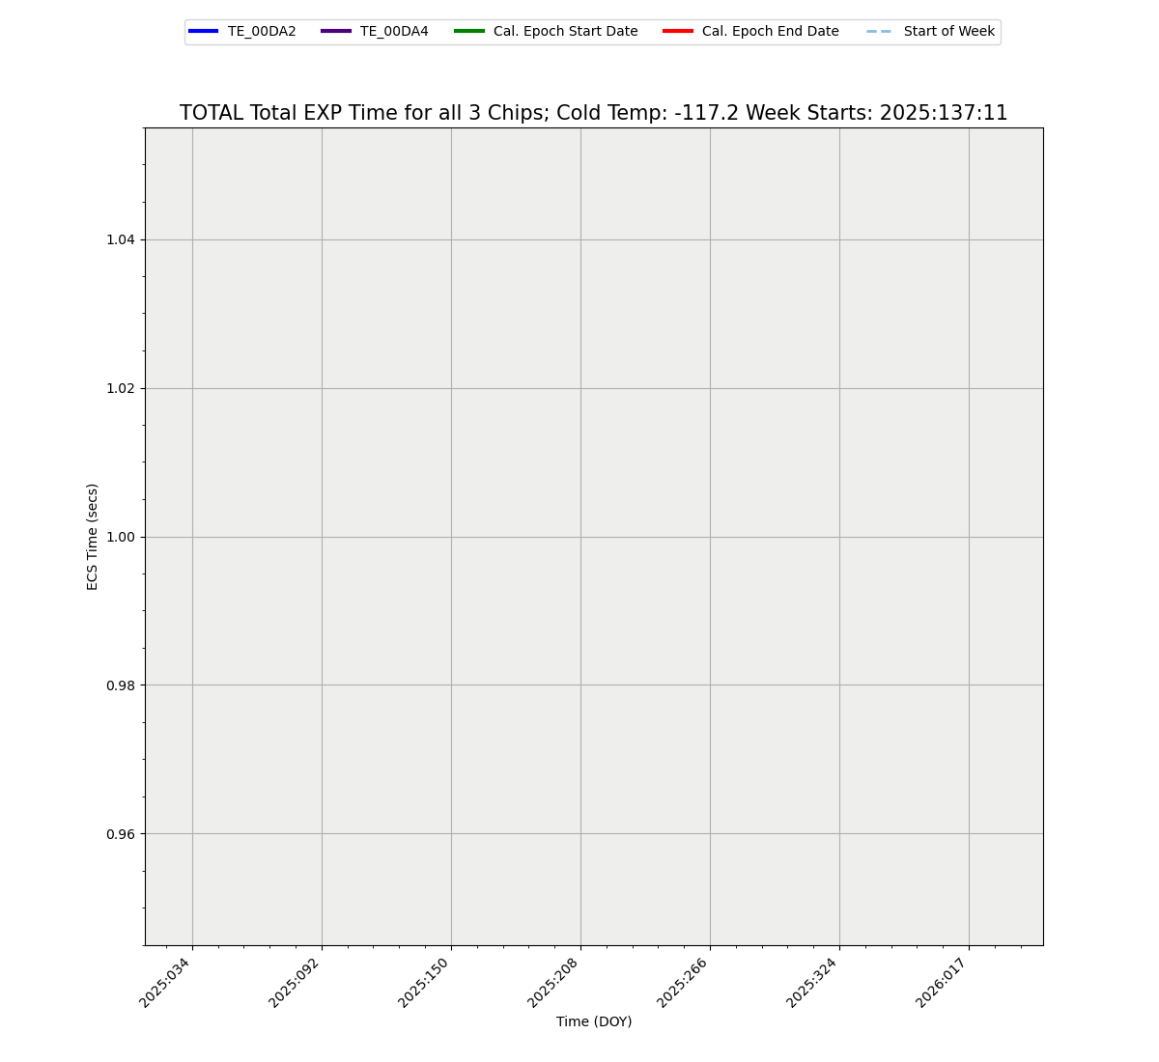Click the 2025:150 x-axis tick label
Screen dimensions: 1159x1062
click(425, 981)
